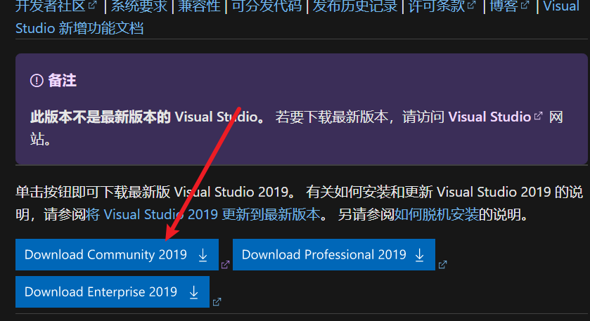This screenshot has width=590, height=321.
Task: Open Visual Studio 新增功能文档 link
Action: coord(79,28)
